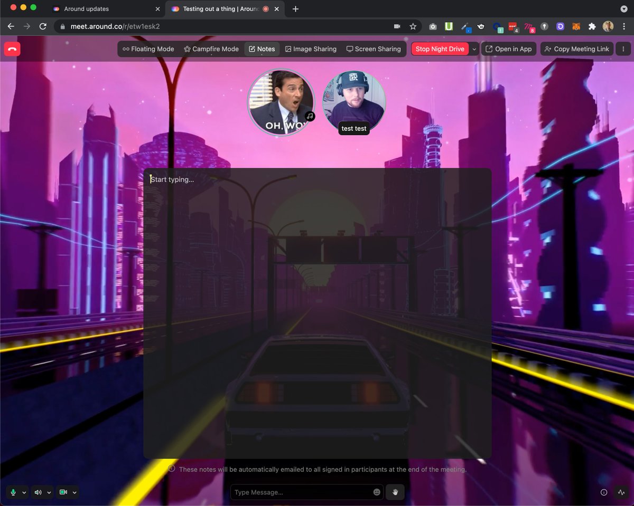
Task: Expand the camera device chevron
Action: coord(74,492)
